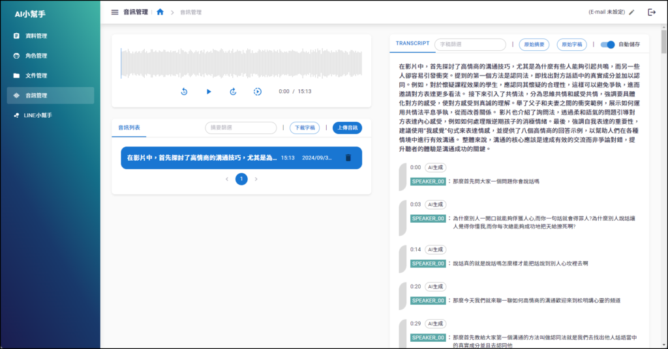
Task: Select page 1 in pagination
Action: 241,179
